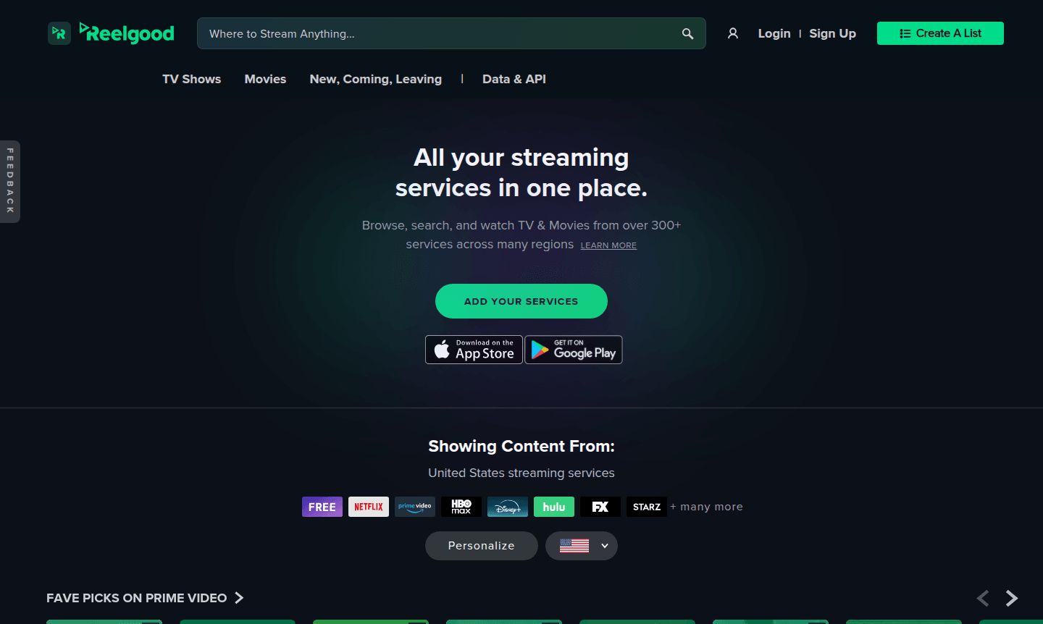Click the Reelgood logo icon

click(x=59, y=33)
